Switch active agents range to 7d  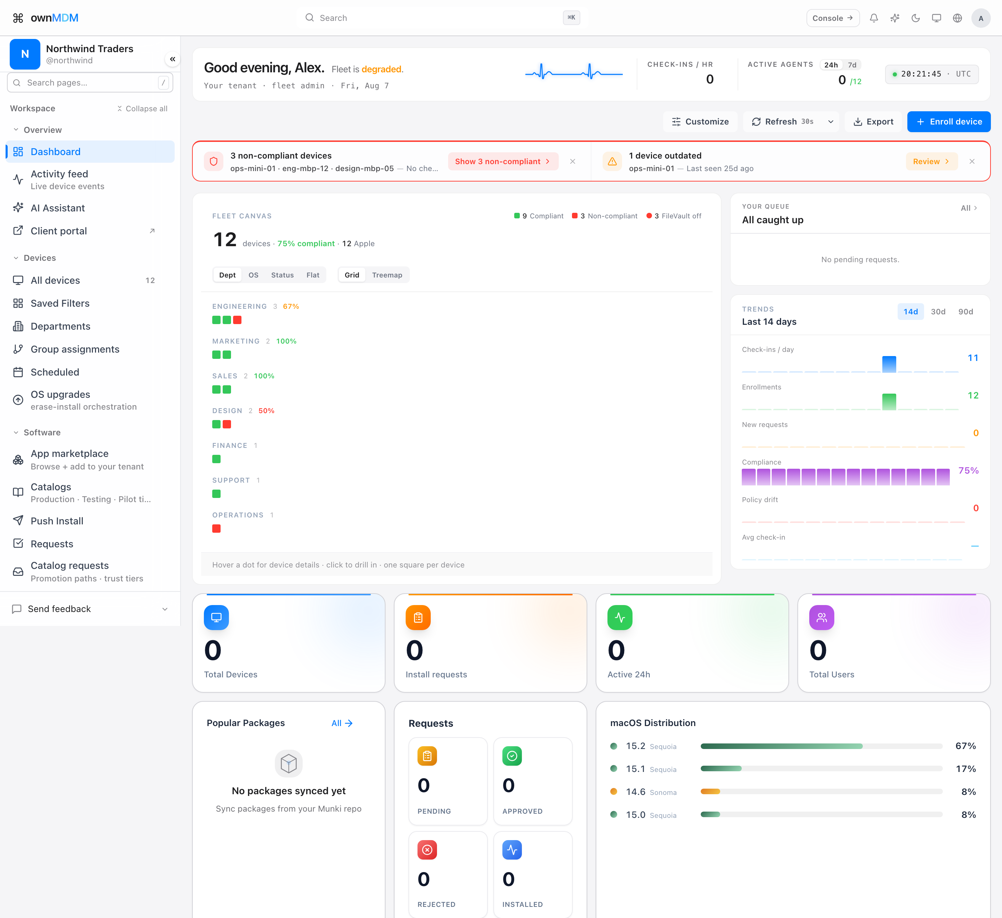tap(852, 65)
